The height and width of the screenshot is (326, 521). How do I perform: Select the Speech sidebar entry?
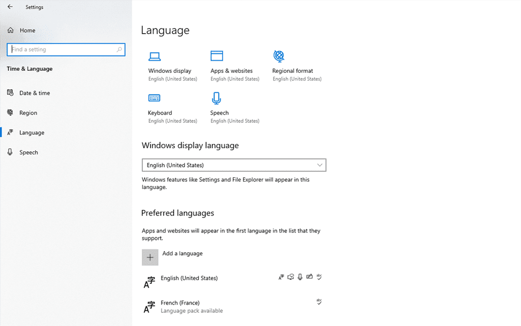(28, 152)
